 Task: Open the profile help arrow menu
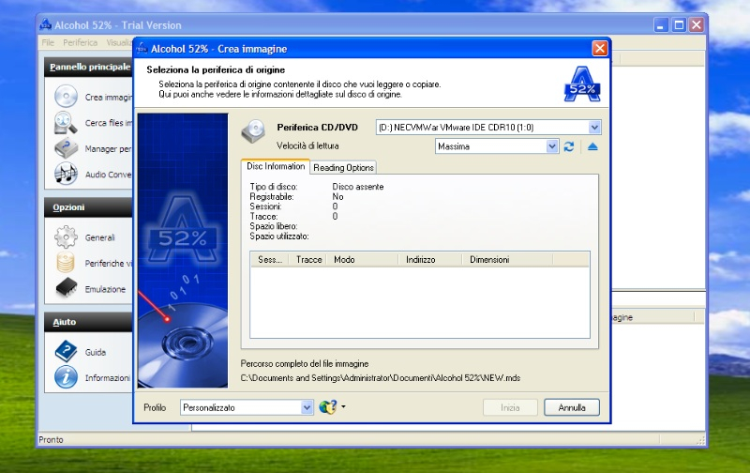pos(344,407)
